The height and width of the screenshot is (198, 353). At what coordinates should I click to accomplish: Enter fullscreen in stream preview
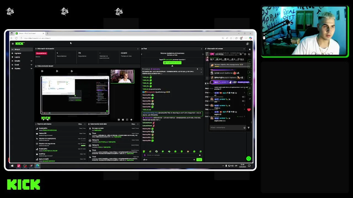tap(127, 120)
